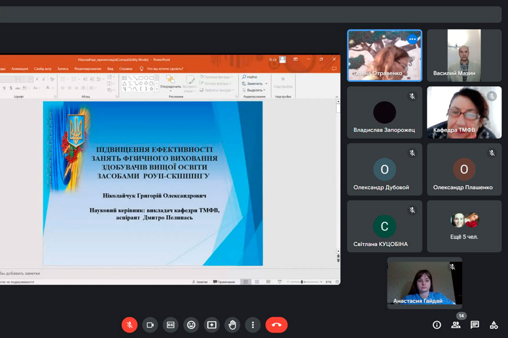
Task: Toggle the camera on or off
Action: (x=150, y=325)
